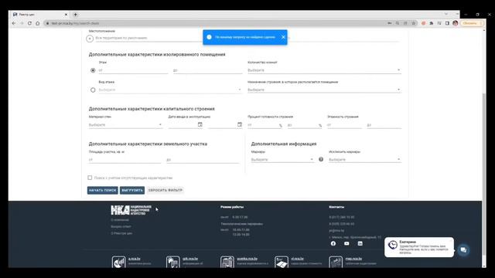Bookmark page with the star icon

[x=414, y=23]
